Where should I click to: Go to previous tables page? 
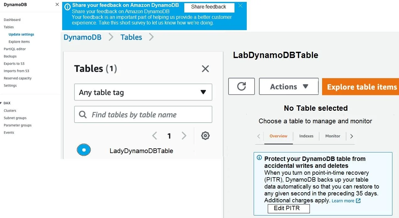point(154,136)
